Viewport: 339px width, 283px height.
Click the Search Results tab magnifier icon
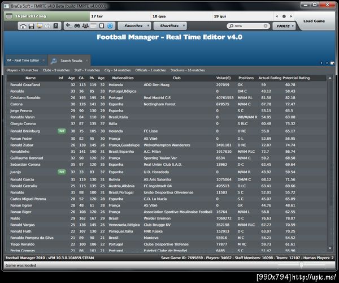click(54, 61)
